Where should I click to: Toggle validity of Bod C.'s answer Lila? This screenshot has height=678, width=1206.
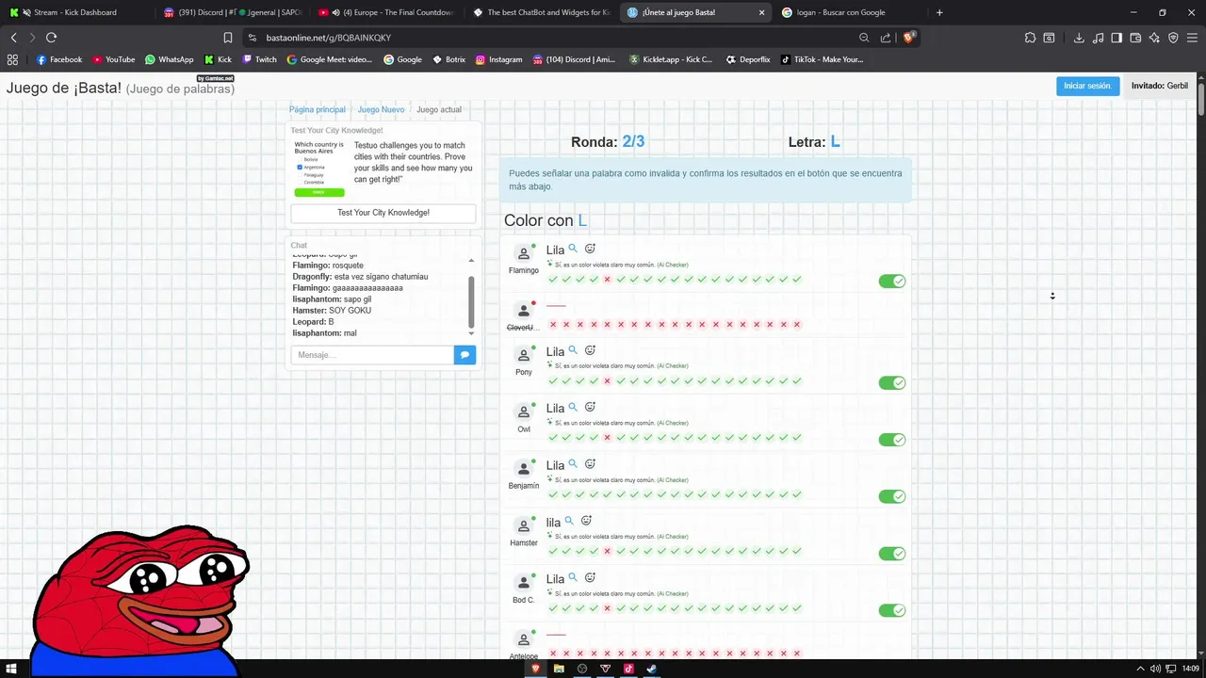click(892, 610)
